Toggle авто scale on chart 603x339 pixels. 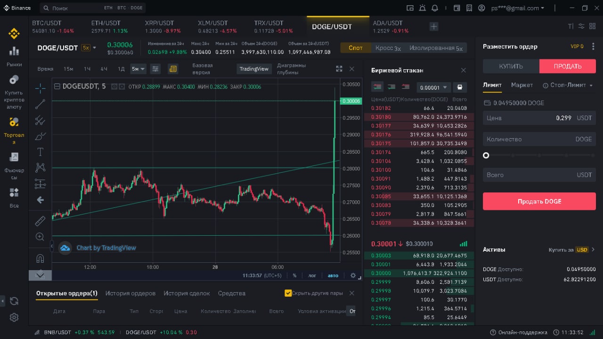(x=333, y=275)
